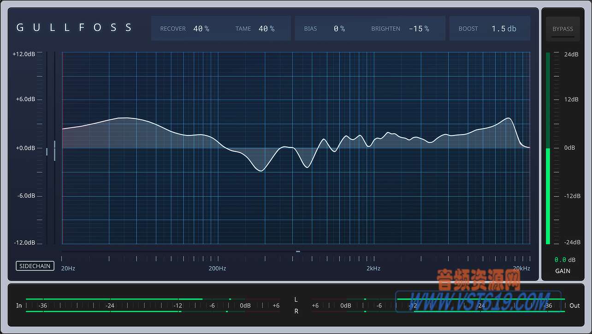Enable the SIDECHAIN mode
Screen dimensions: 592x334
pyautogui.click(x=35, y=266)
